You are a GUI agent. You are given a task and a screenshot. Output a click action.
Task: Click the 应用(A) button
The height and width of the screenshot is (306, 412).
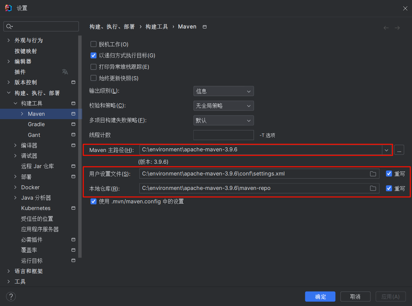pos(391,297)
